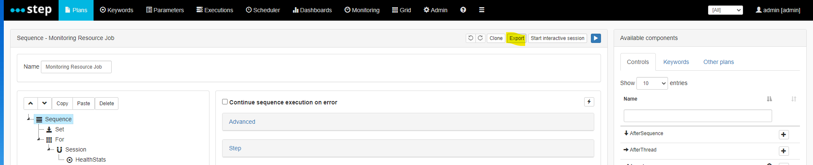This screenshot has width=813, height=165.
Task: Select the For tree node
Action: point(55,139)
